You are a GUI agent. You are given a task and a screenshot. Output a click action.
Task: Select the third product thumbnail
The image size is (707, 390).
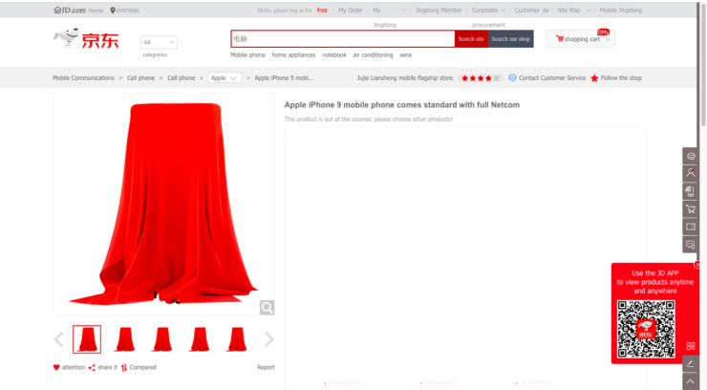(162, 339)
